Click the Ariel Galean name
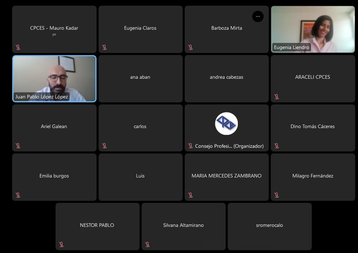The height and width of the screenshot is (253, 358). pyautogui.click(x=54, y=126)
